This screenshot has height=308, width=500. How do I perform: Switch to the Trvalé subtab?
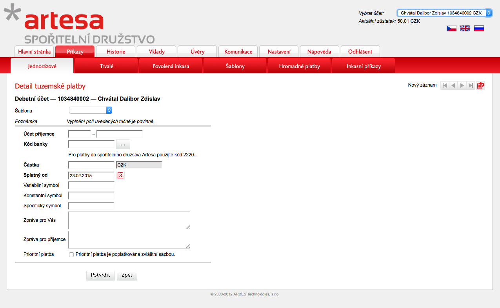pyautogui.click(x=106, y=66)
